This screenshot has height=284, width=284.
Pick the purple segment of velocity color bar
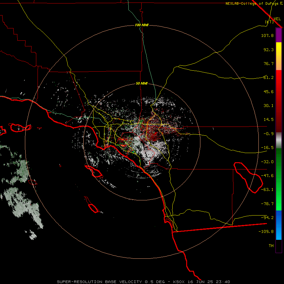279,35
